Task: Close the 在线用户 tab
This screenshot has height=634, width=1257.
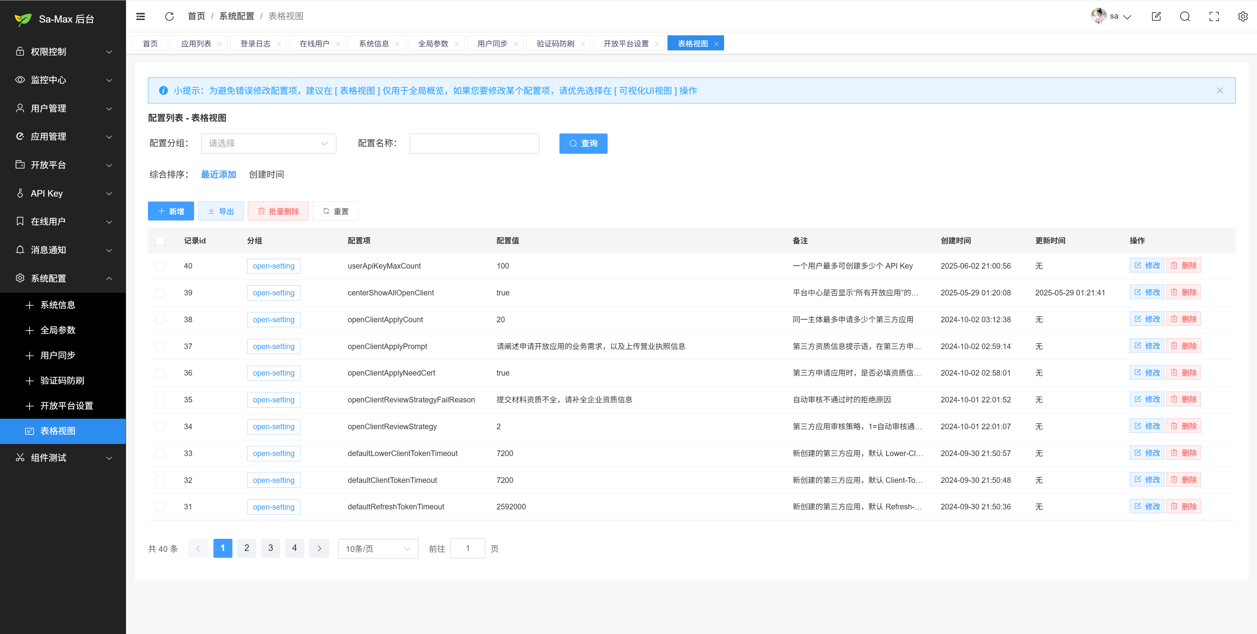Action: 338,44
